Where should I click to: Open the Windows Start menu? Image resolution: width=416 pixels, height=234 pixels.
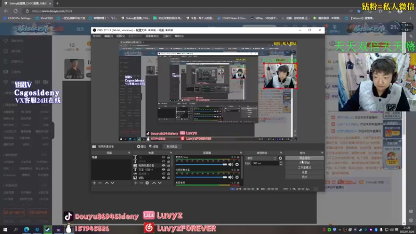click(5, 229)
